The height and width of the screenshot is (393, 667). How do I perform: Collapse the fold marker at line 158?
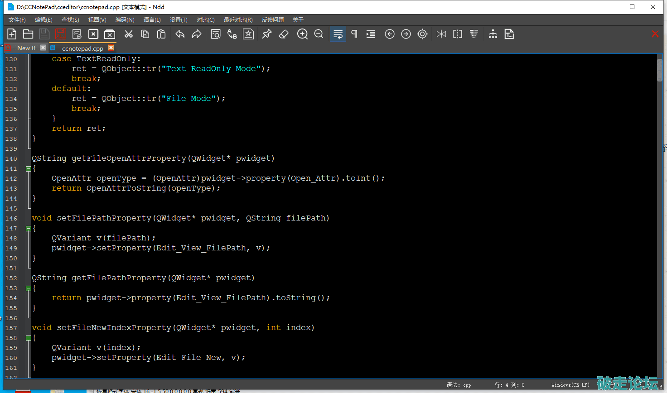pos(28,338)
